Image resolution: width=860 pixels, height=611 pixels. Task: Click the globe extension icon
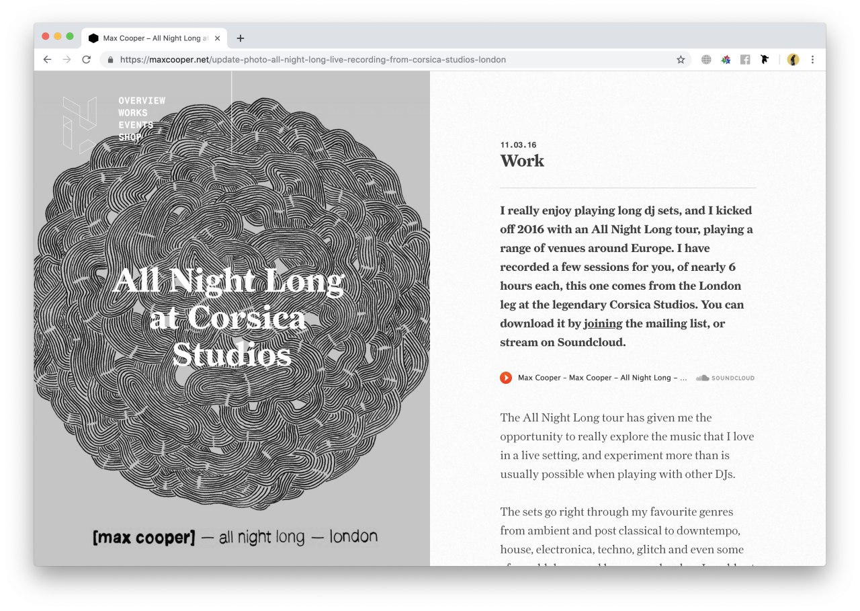pyautogui.click(x=706, y=60)
